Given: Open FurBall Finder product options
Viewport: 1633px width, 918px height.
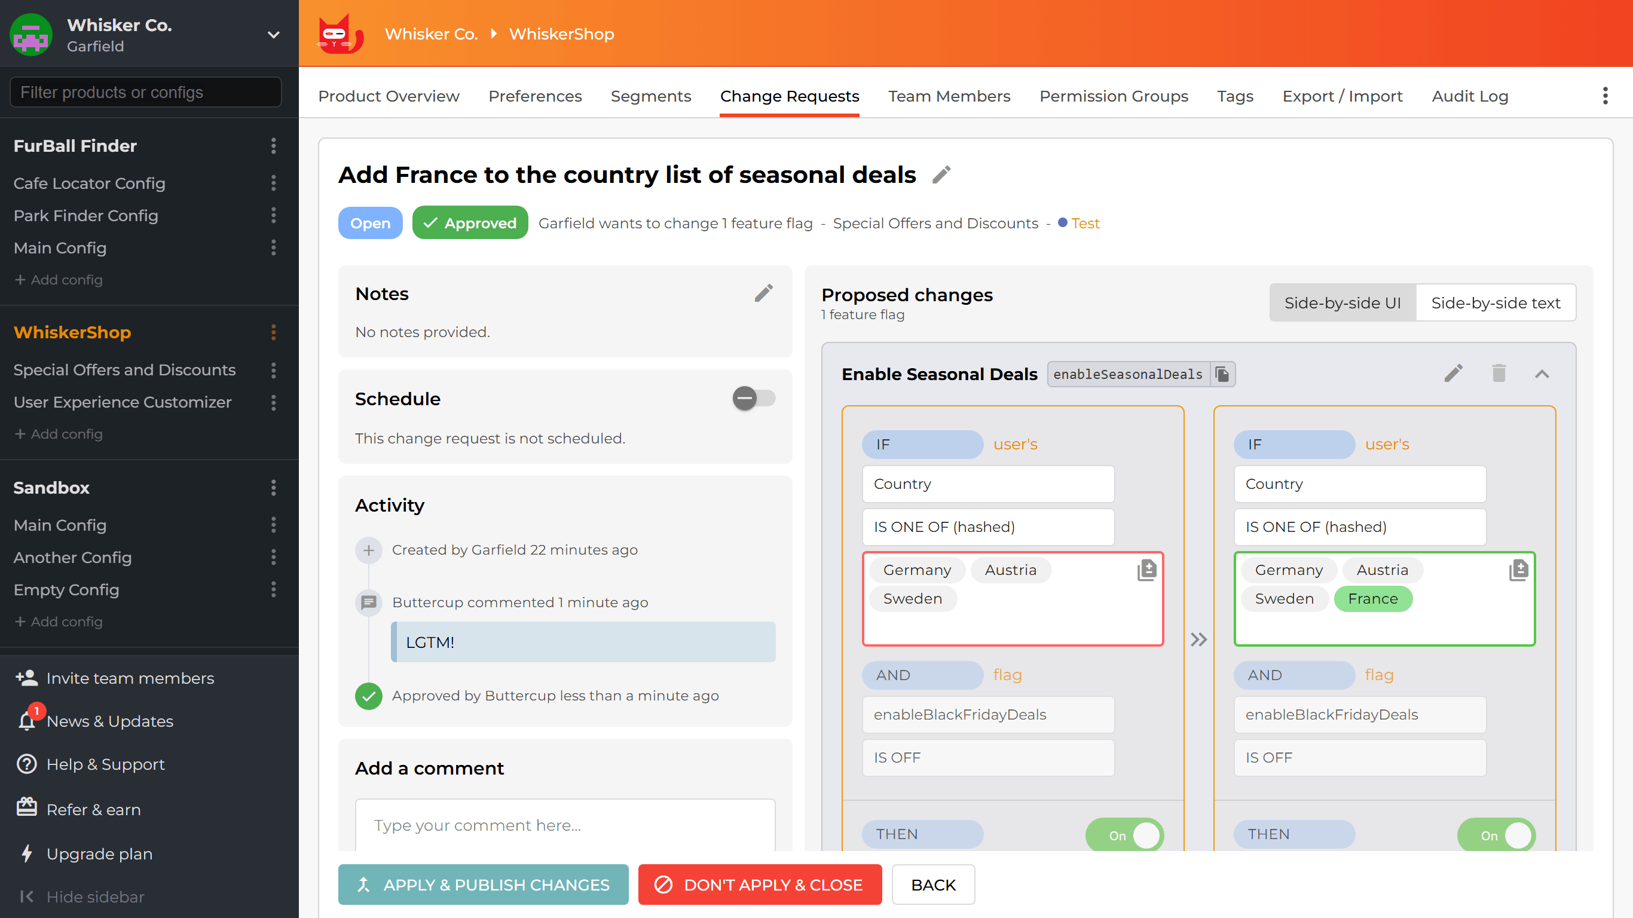Looking at the screenshot, I should click(273, 146).
